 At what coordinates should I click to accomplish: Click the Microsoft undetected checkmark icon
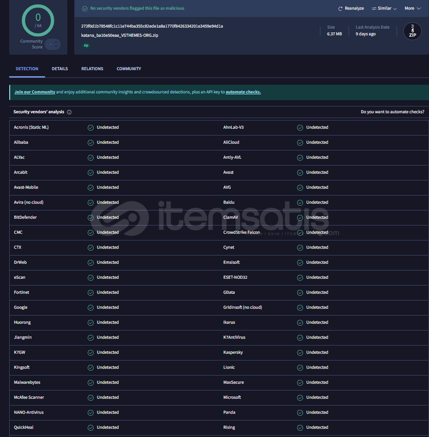[x=300, y=398]
